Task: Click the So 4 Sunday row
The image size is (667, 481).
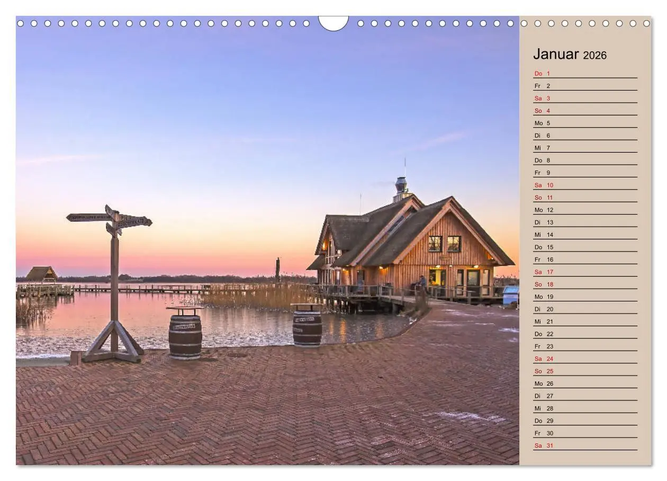Action: pos(541,111)
